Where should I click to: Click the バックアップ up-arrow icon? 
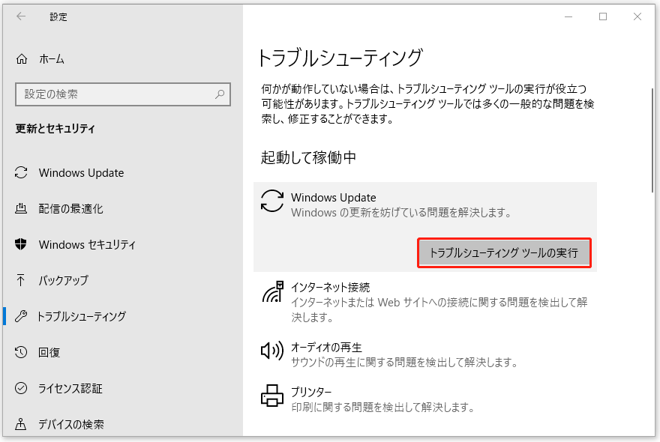coord(21,280)
